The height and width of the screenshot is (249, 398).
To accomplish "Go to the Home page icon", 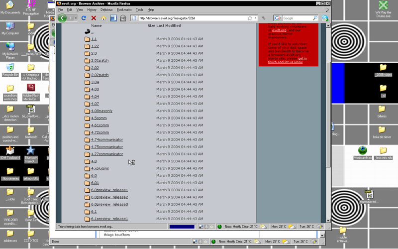I will click(103, 18).
